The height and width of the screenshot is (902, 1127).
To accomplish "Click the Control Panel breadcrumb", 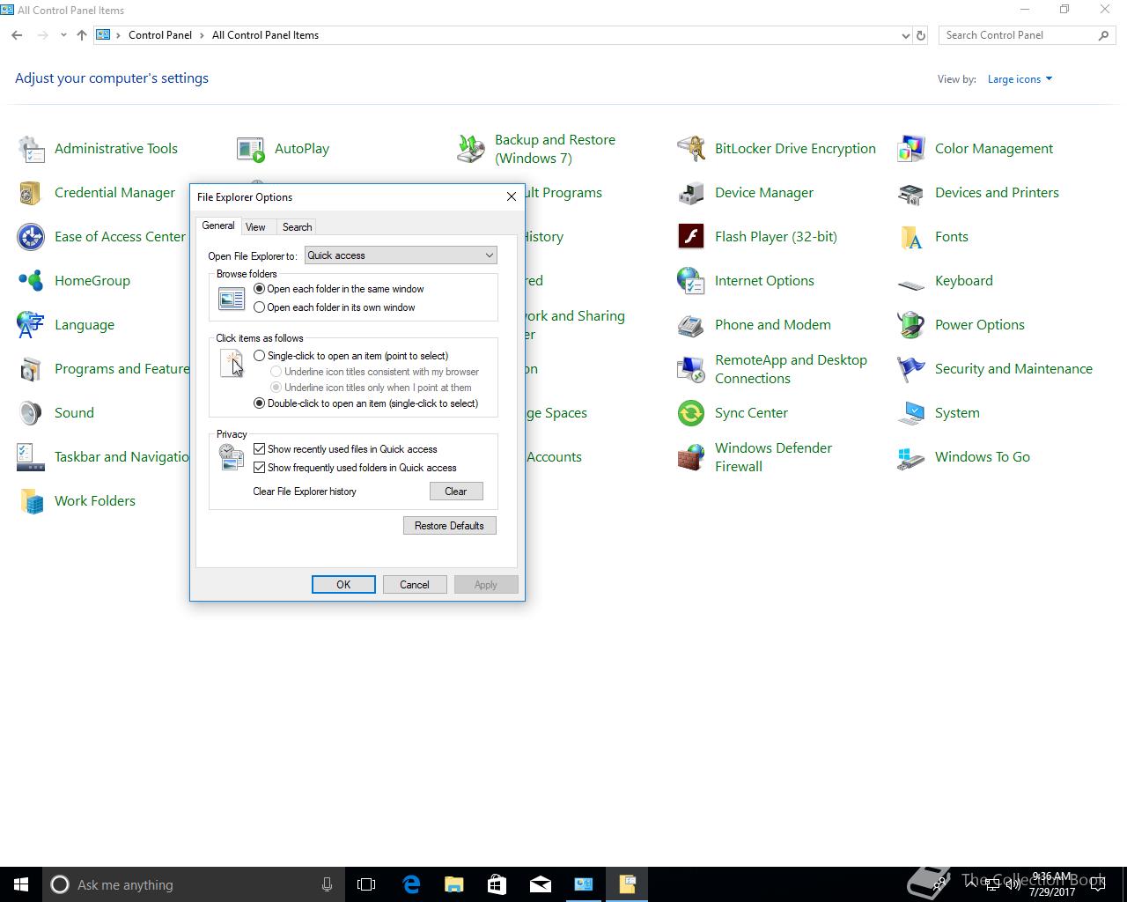I will coord(160,35).
